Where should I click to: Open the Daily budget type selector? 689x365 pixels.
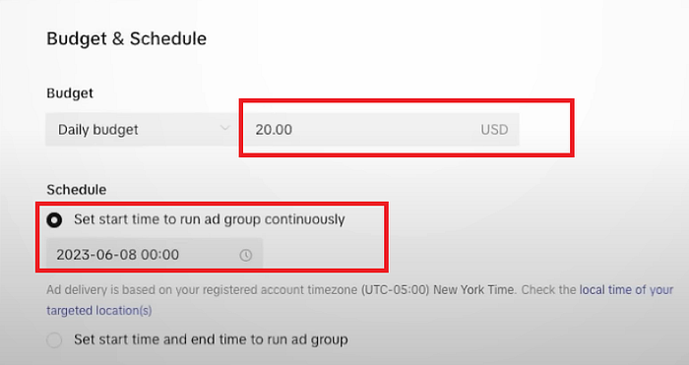point(142,130)
